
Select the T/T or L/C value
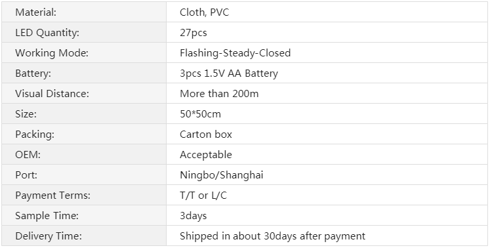tap(203, 195)
